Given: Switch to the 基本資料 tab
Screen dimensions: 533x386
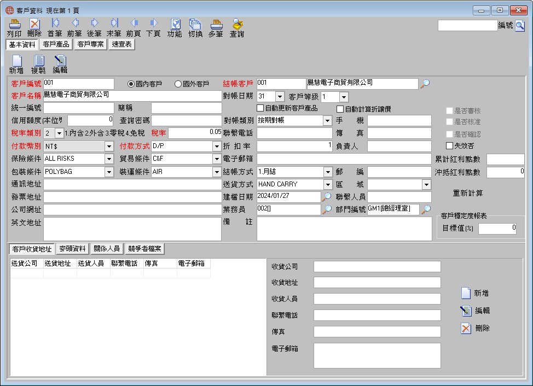Looking at the screenshot, I should coord(22,44).
